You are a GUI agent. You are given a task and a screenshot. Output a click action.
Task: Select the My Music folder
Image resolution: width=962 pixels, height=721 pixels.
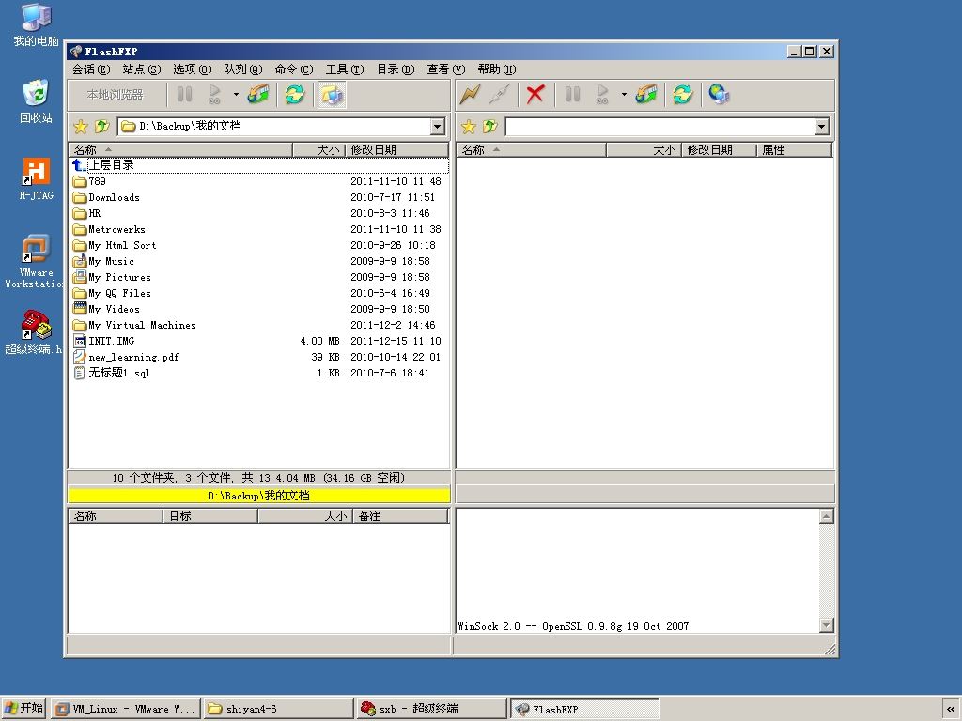(111, 261)
